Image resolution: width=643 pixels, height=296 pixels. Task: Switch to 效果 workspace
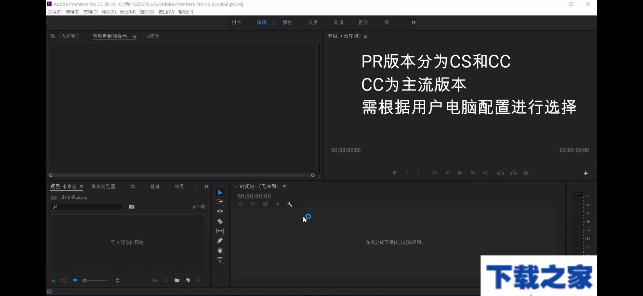[x=313, y=23]
